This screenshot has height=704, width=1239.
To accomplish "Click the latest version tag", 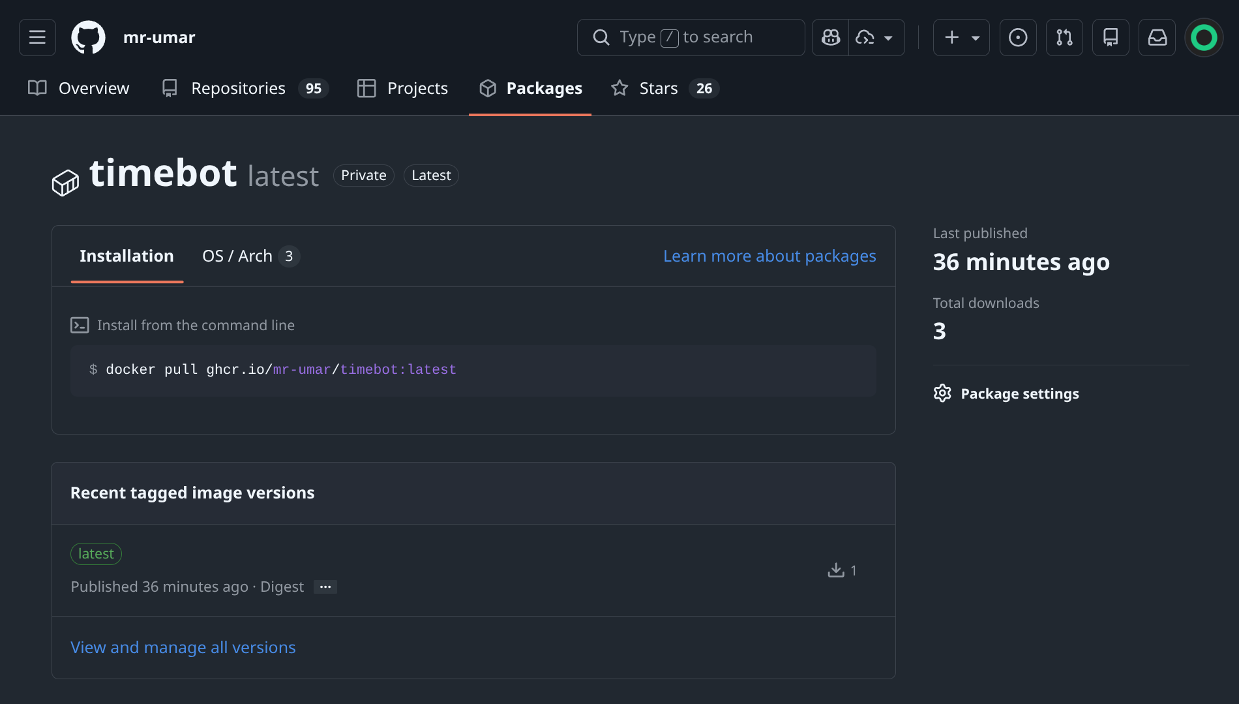I will pyautogui.click(x=96, y=553).
